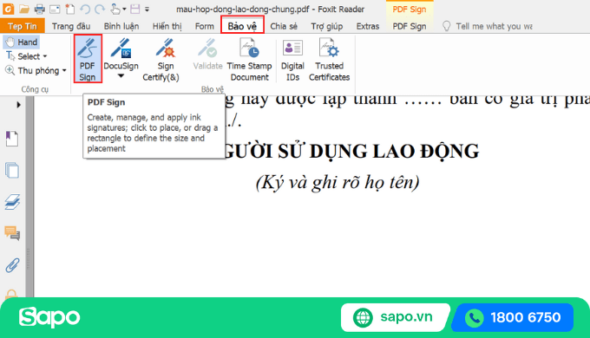Open the Pages thumbnails side panel
The width and height of the screenshot is (590, 338).
point(12,171)
